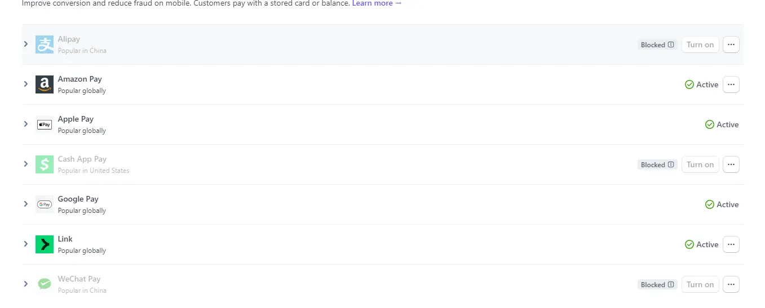765x308 pixels.
Task: Click 'Popular globally' under Apple Pay
Action: [82, 131]
